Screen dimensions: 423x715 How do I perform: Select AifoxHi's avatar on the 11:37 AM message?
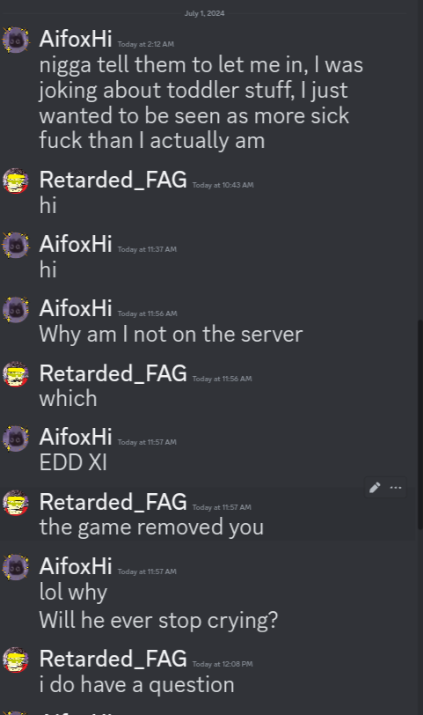16,246
